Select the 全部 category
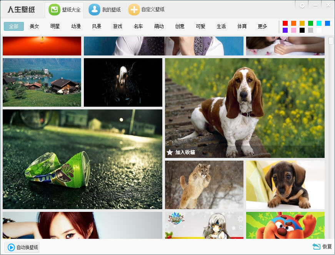 point(14,26)
